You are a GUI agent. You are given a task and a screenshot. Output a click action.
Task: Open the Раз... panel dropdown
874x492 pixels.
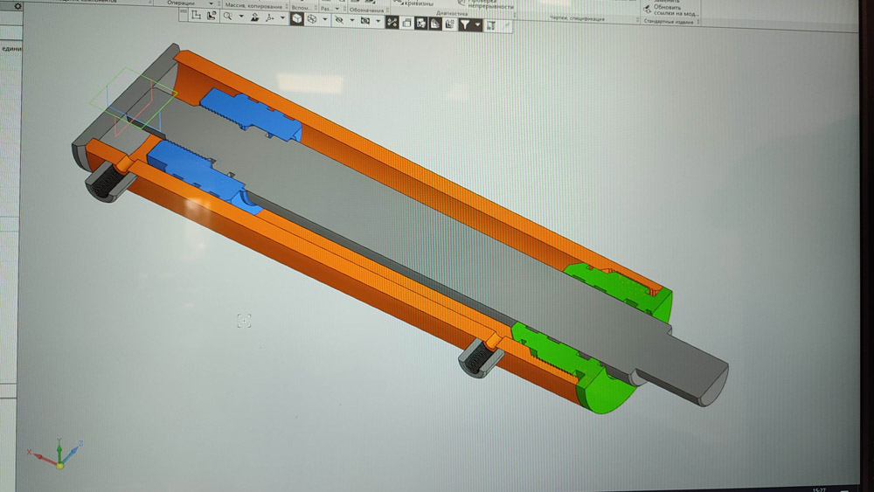click(337, 9)
